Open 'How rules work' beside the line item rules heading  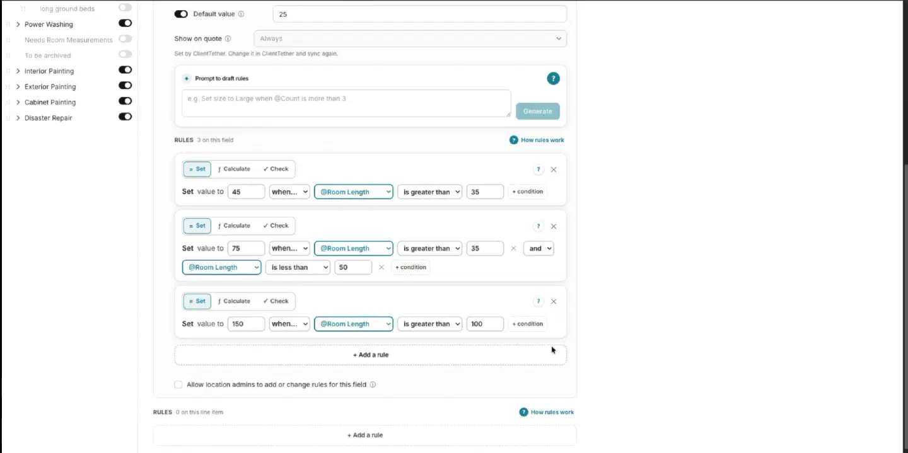[547, 412]
